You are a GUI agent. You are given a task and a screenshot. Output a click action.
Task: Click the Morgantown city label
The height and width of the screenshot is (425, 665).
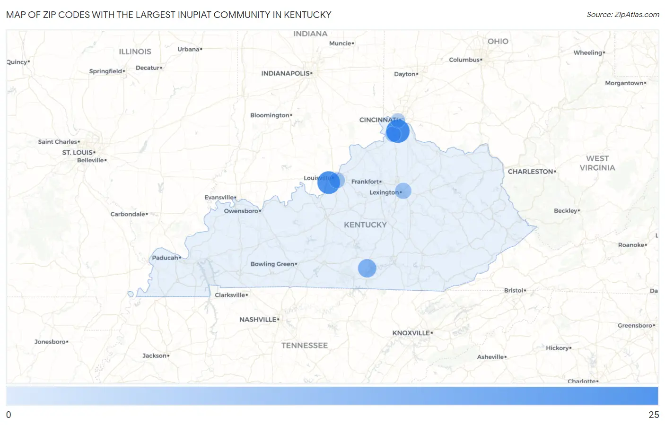pyautogui.click(x=624, y=83)
